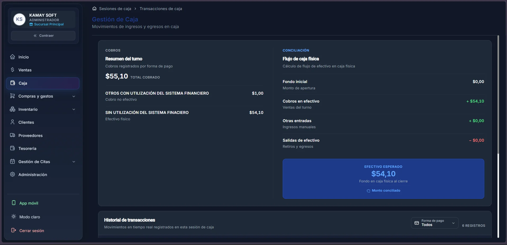Click the Cerrar sesión logout icon
This screenshot has width=507, height=245.
pyautogui.click(x=14, y=230)
